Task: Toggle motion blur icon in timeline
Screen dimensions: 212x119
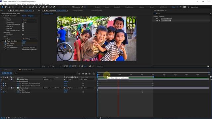Action: (89, 74)
